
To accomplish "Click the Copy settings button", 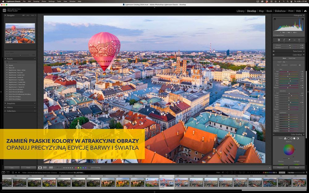I will (12, 168).
